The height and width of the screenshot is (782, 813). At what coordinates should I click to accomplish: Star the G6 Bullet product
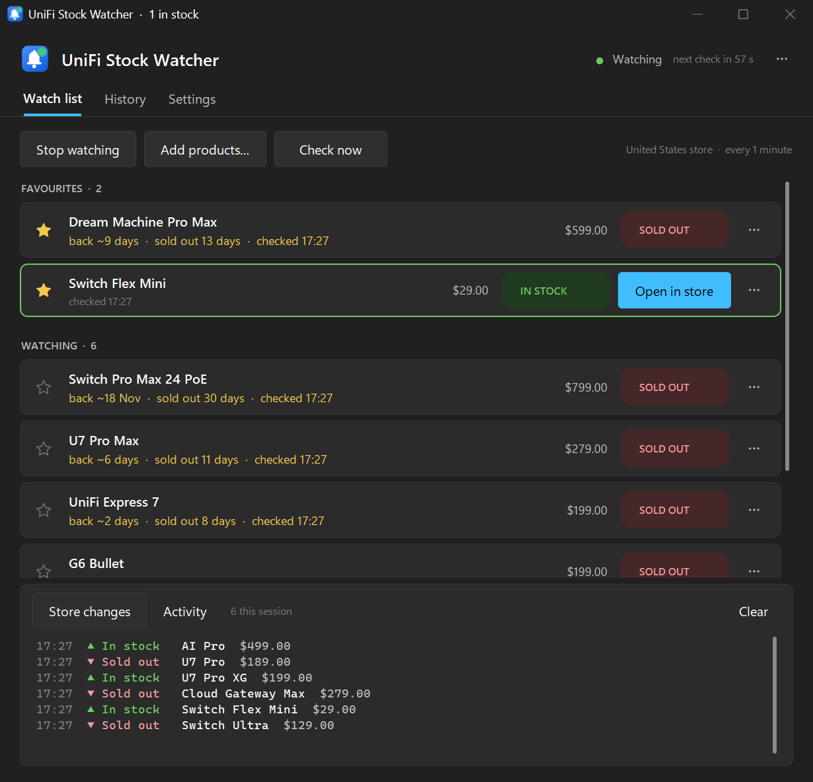44,571
